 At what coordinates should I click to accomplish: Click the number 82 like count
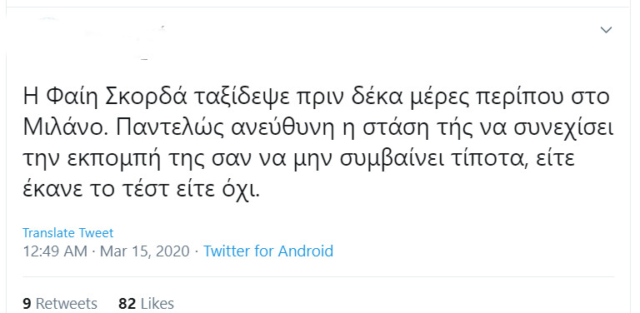pos(127,304)
